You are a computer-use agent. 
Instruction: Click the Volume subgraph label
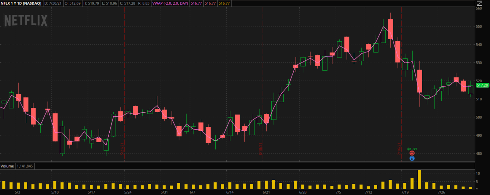(x=7, y=166)
